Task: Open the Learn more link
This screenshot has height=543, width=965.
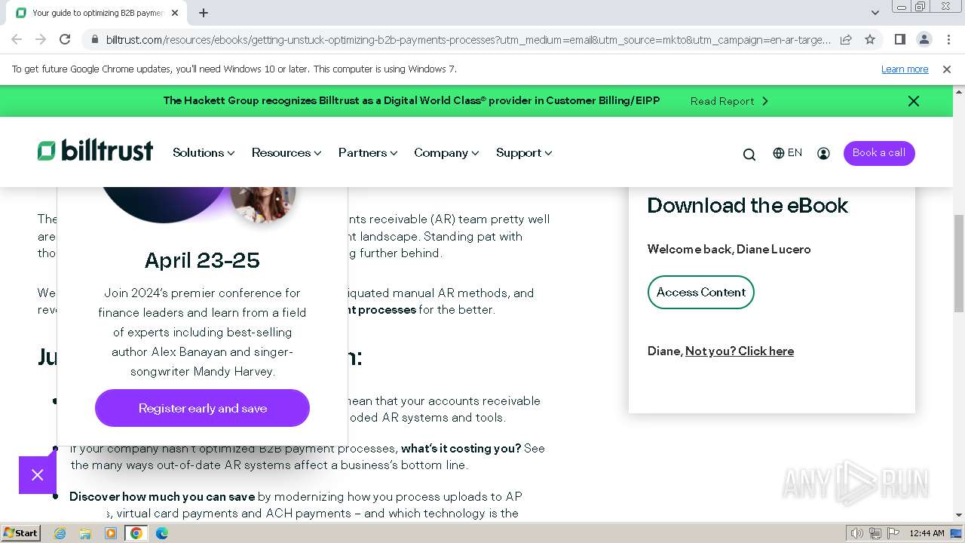Action: (x=905, y=69)
